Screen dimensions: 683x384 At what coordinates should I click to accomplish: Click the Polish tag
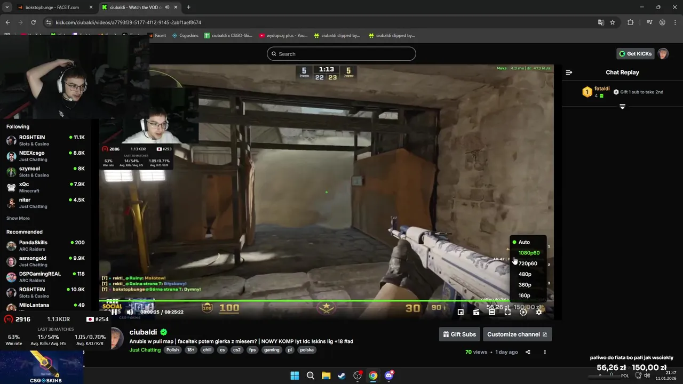tap(172, 350)
